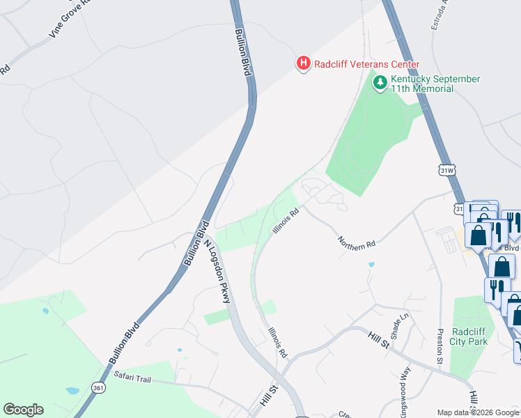Click the 31W highway shield

[x=447, y=171]
